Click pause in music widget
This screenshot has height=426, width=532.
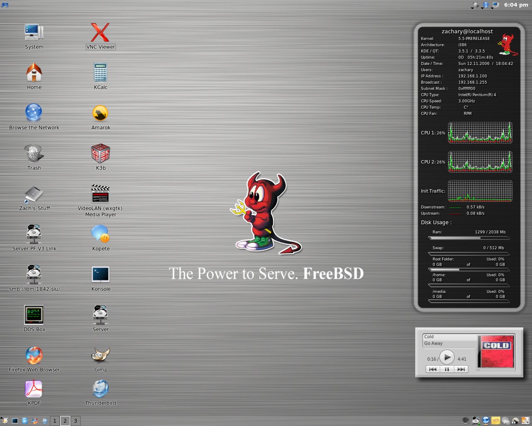[447, 369]
